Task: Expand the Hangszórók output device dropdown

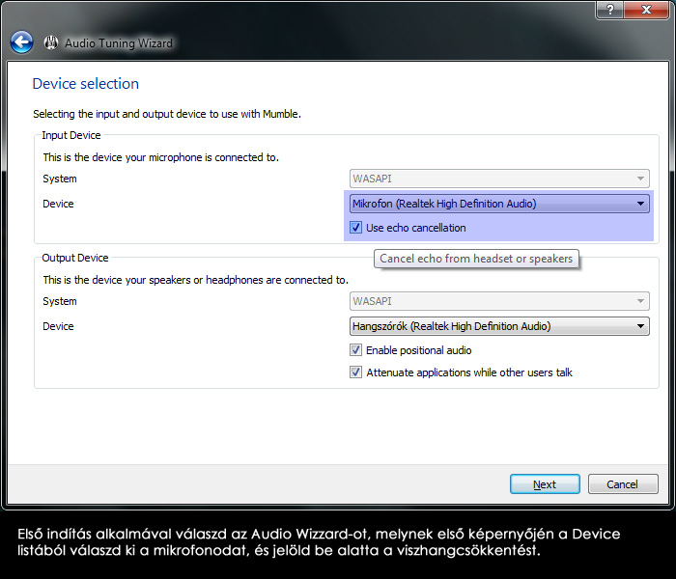Action: tap(499, 326)
